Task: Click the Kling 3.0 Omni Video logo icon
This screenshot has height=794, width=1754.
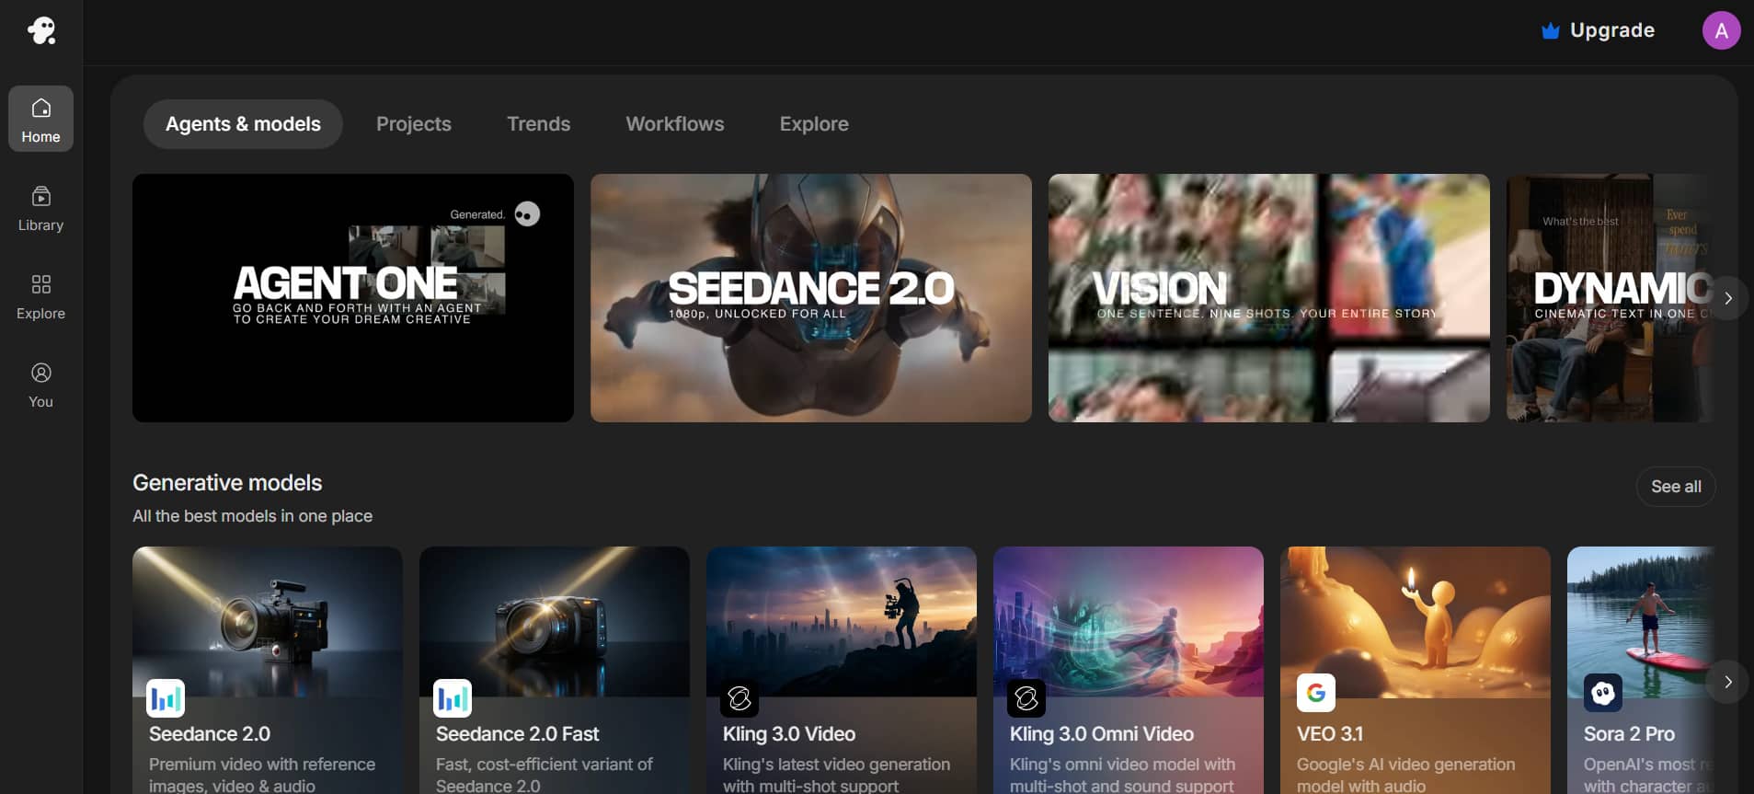Action: click(x=1026, y=698)
